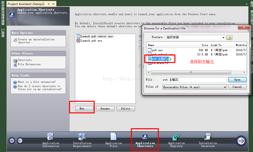Viewport: 253px width, 152px height.
Task: Open the Files of type dropdown
Action: pyautogui.click(x=225, y=87)
